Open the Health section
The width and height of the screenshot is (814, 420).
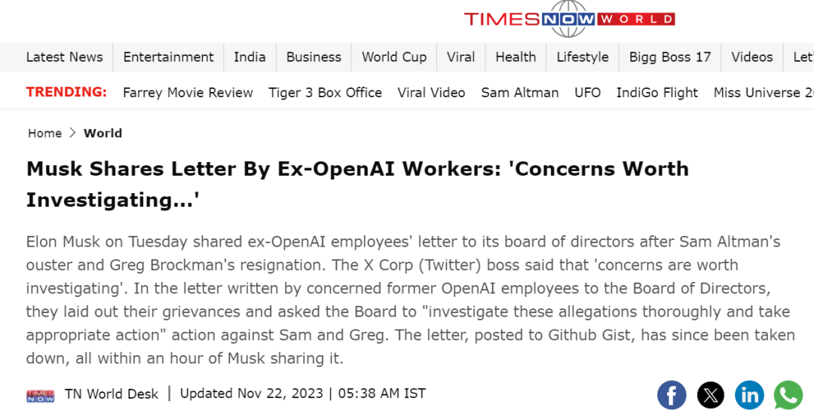(x=516, y=57)
